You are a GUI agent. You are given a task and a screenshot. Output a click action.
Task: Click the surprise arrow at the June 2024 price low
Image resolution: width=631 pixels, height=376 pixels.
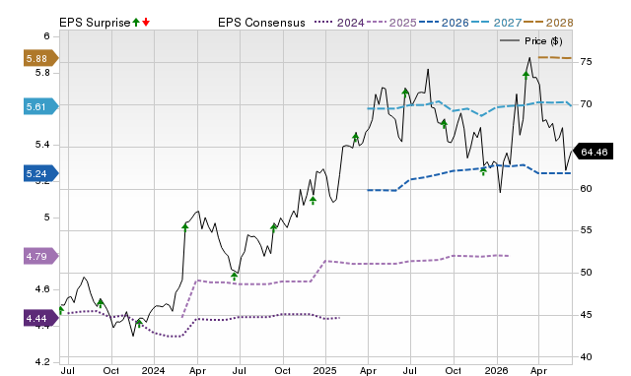pyautogui.click(x=235, y=276)
